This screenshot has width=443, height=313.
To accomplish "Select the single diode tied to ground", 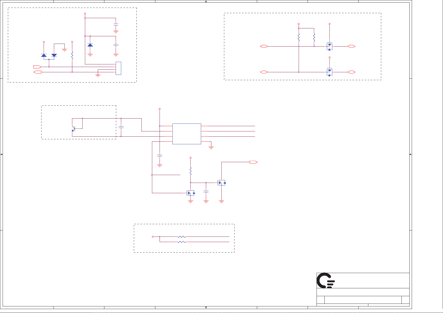I will click(x=90, y=45).
